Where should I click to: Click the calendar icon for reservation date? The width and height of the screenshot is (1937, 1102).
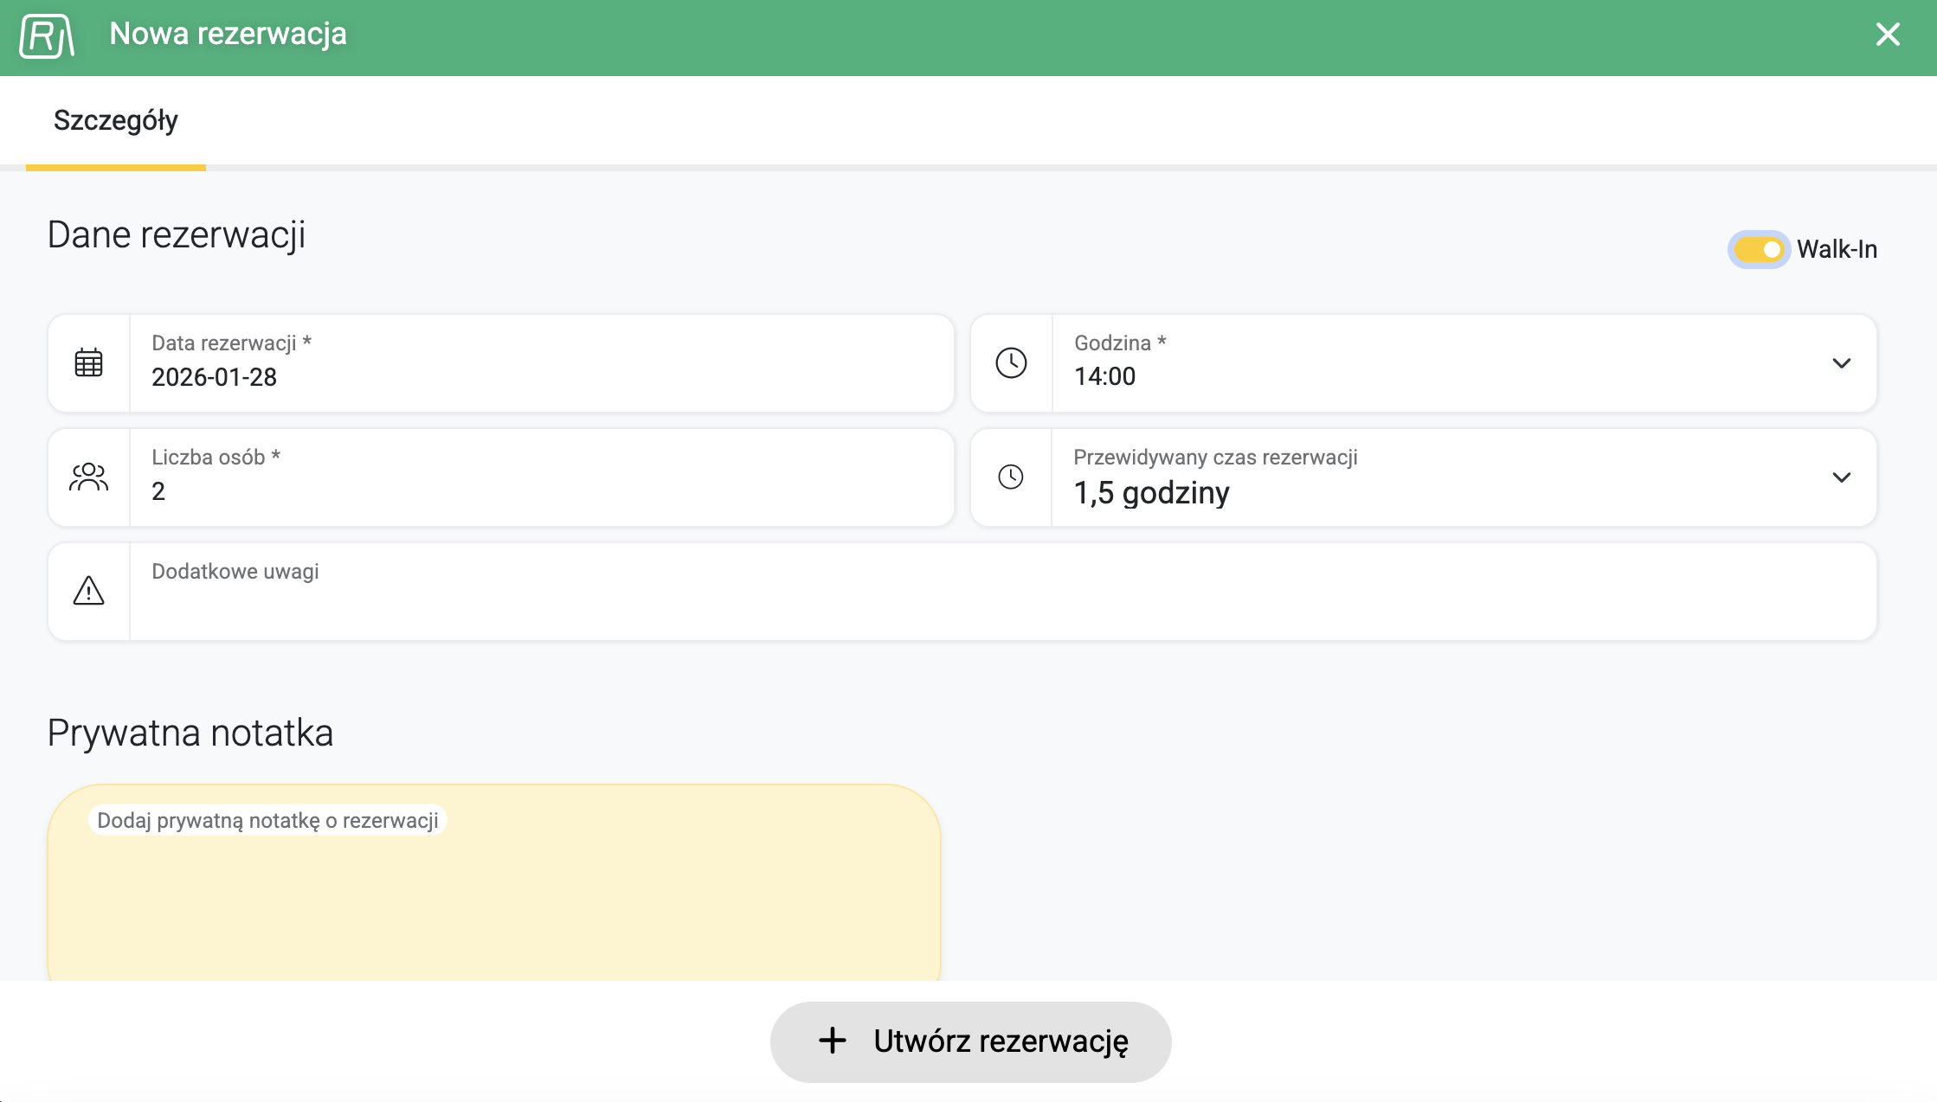pos(88,363)
